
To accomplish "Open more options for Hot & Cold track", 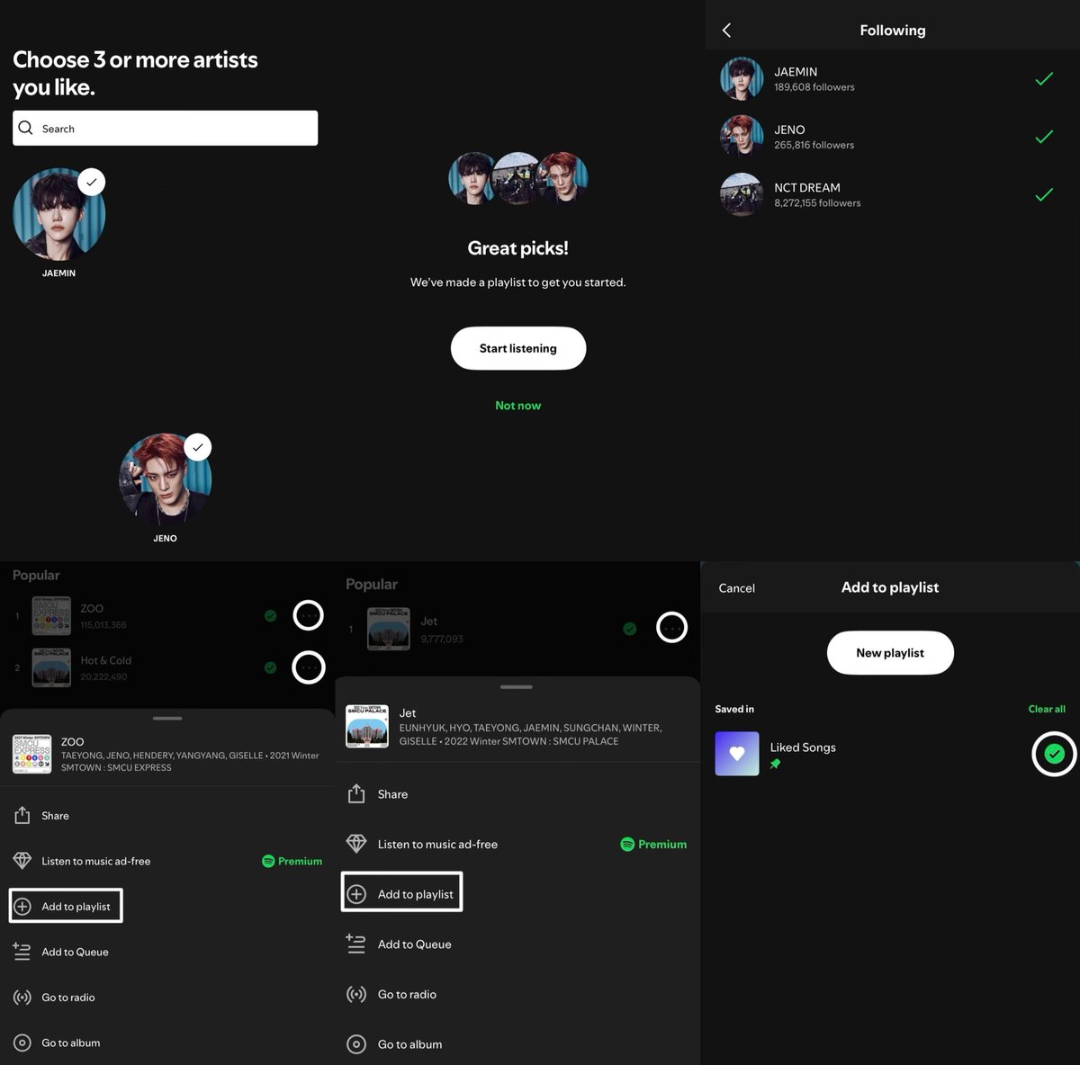I will [x=309, y=667].
